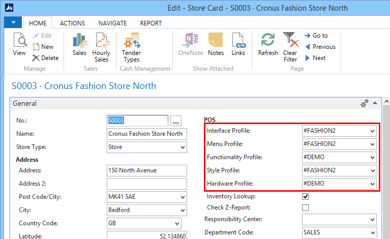Open the Hardware Profile dropdown
Viewport: 390px width, 239px height.
[373, 184]
